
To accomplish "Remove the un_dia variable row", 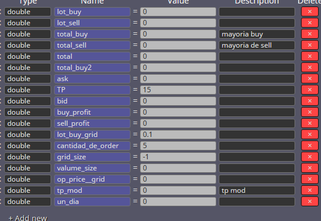I will (x=310, y=202).
